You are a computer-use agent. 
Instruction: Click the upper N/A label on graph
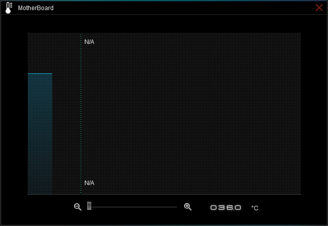pyautogui.click(x=89, y=42)
